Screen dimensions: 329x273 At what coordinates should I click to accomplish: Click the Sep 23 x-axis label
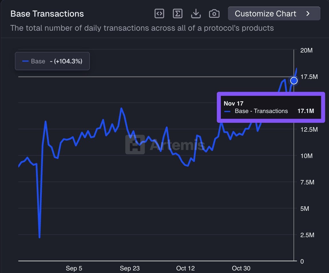coord(130,268)
